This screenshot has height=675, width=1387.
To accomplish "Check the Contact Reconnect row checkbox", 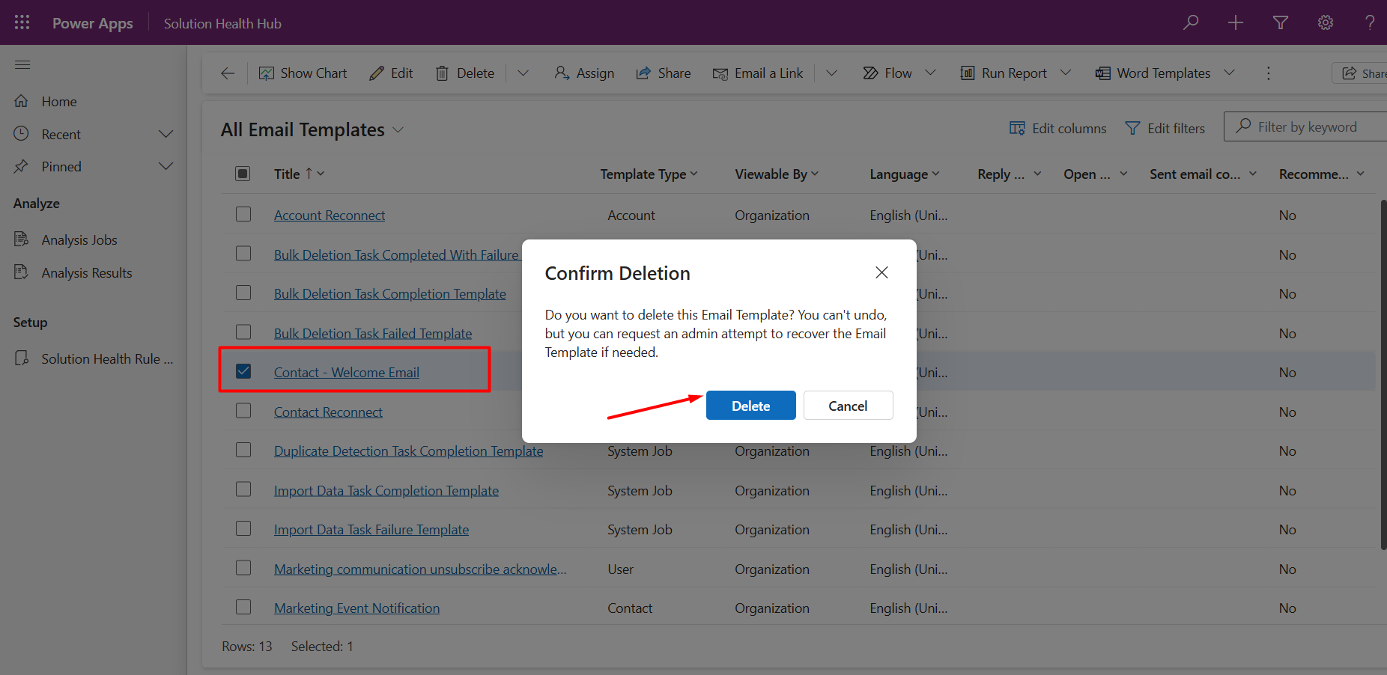I will [243, 411].
